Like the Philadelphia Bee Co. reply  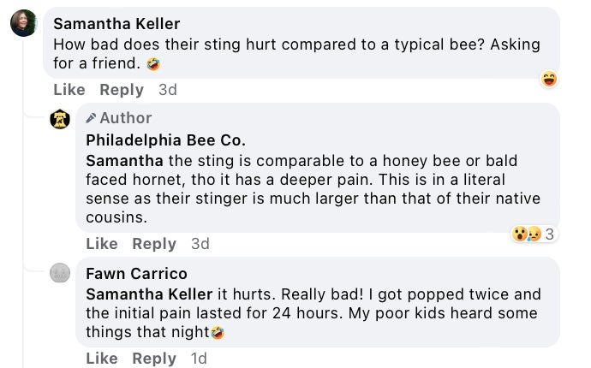[x=102, y=244]
